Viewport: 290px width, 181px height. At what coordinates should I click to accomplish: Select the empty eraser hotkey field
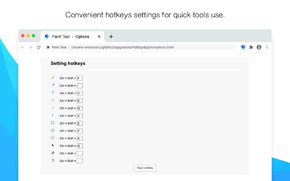click(80, 153)
